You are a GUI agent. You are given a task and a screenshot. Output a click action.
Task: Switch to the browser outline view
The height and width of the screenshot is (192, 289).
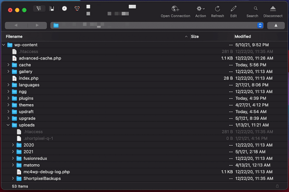point(39,9)
